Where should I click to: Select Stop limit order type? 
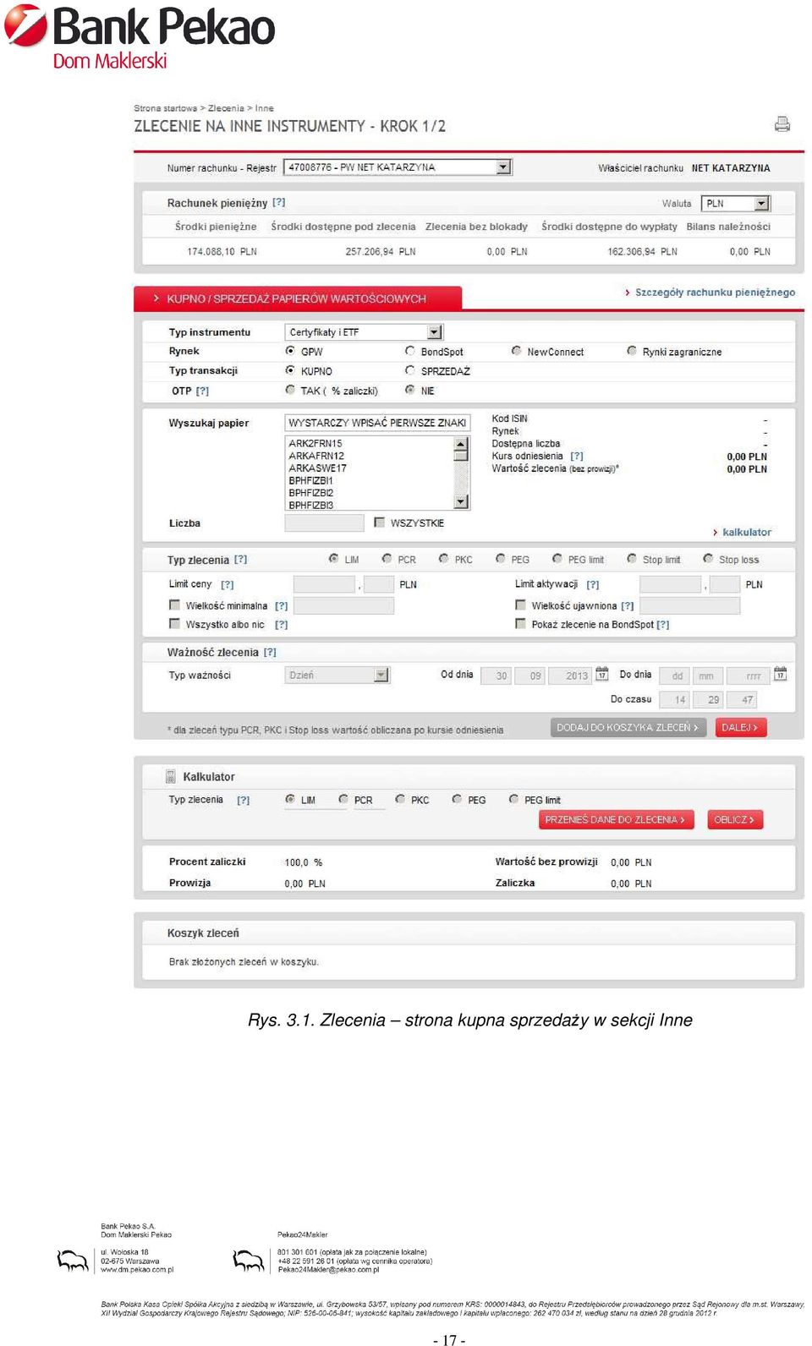pos(632,559)
